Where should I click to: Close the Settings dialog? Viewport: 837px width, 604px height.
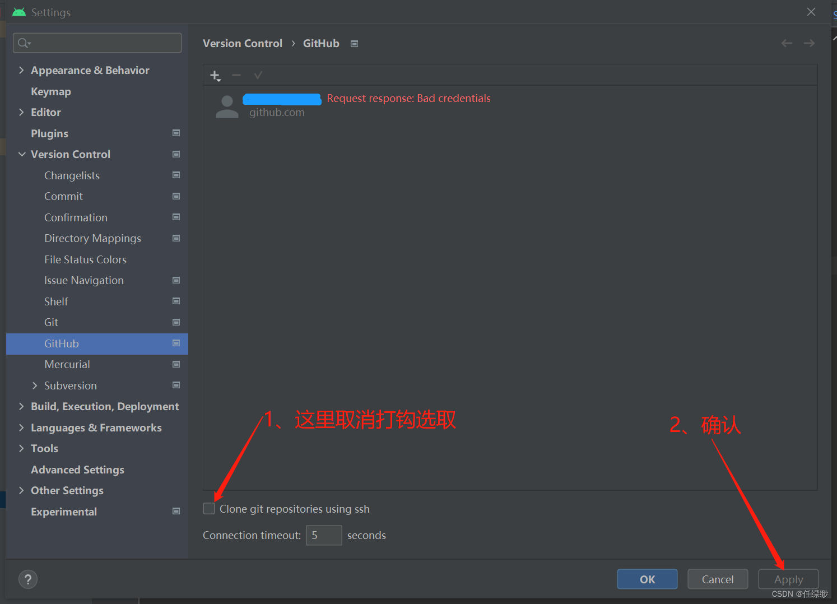pos(811,12)
